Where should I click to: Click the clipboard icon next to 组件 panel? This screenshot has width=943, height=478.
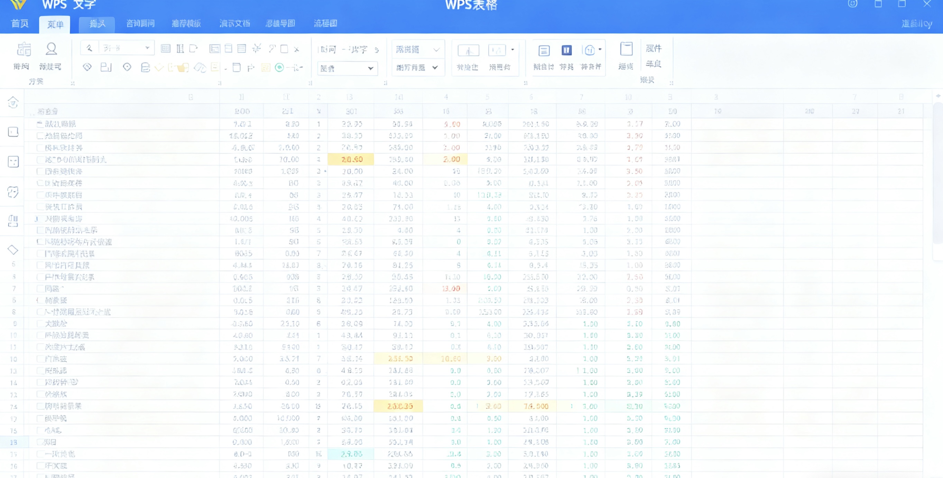tap(626, 49)
